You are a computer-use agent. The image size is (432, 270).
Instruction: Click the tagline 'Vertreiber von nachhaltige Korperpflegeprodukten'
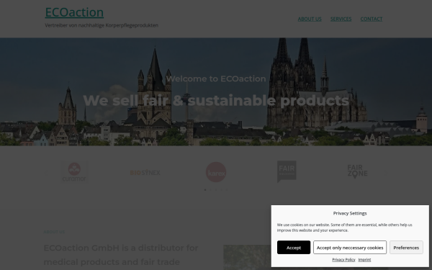click(102, 25)
